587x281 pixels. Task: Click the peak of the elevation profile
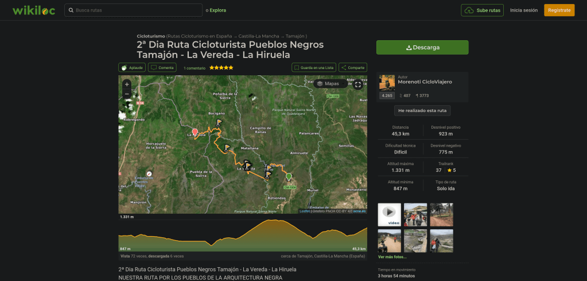click(x=276, y=221)
